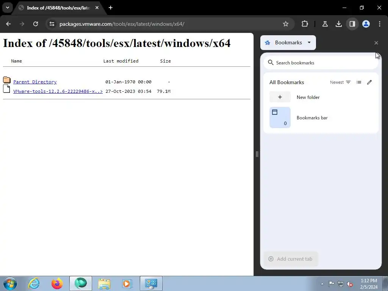Select the Index of /45848 tab
Screen dimensions: 388x291
(x=59, y=8)
